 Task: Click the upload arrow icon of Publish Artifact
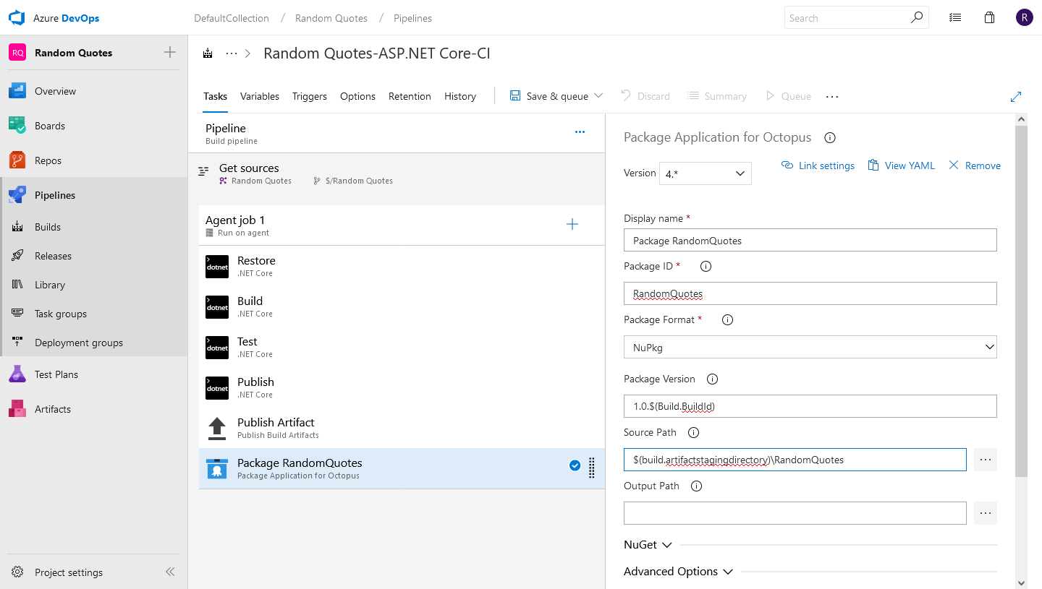(x=217, y=429)
